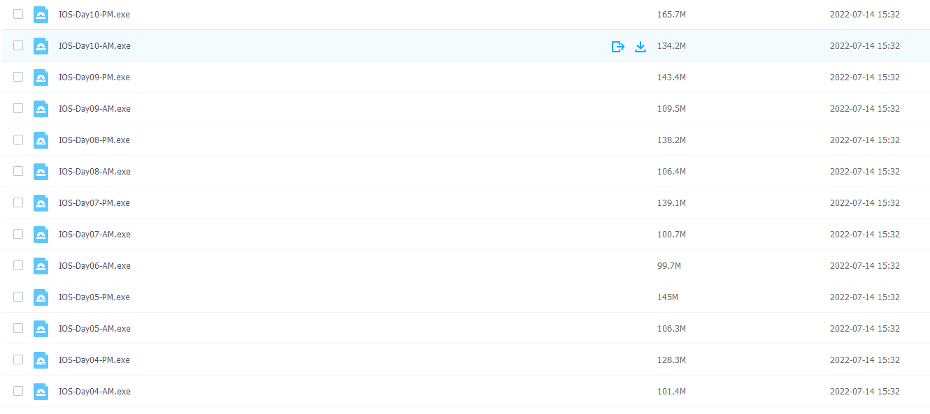The height and width of the screenshot is (414, 930).
Task: Click the file icon of IOS-Day09-AM.exe
Action: click(41, 109)
